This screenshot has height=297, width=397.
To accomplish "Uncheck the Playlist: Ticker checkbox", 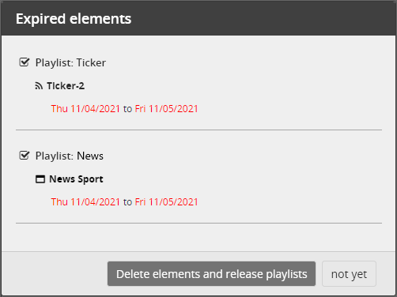I will click(x=25, y=62).
